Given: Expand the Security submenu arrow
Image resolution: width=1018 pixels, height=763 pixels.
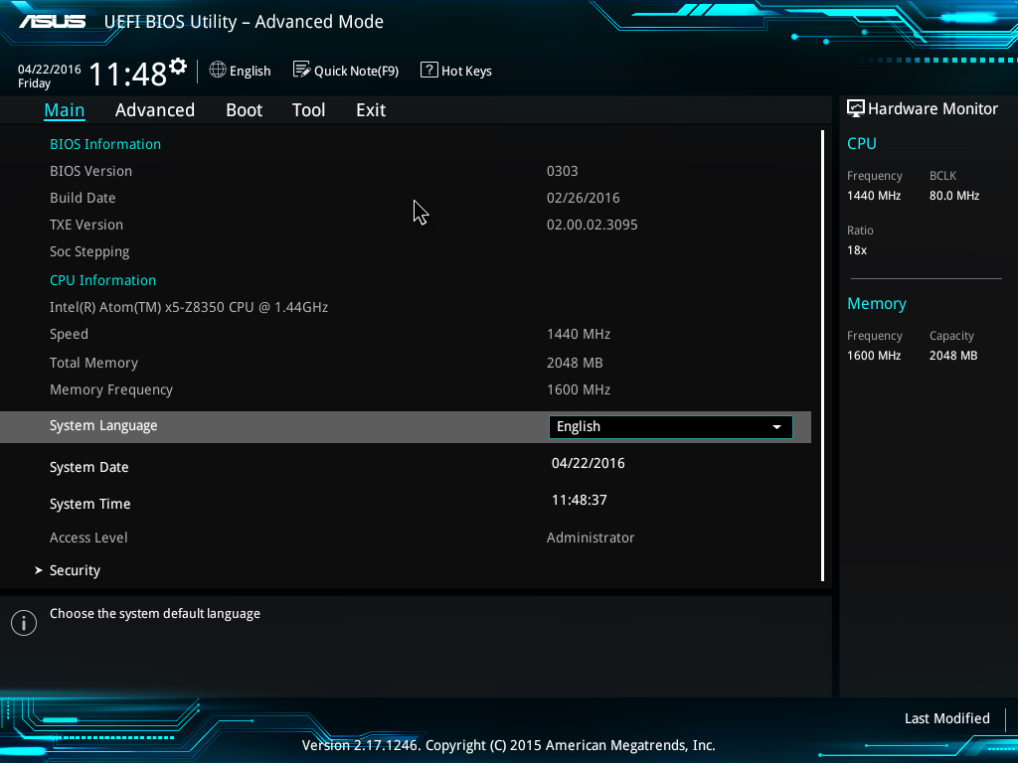Looking at the screenshot, I should click(39, 570).
